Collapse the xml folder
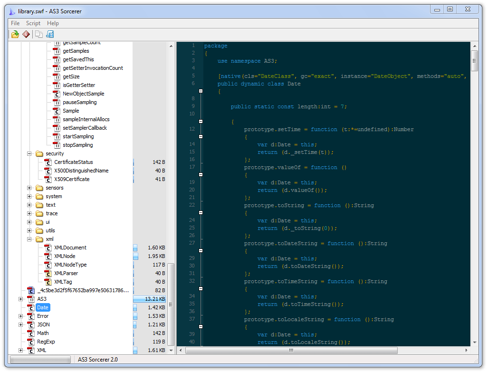This screenshot has width=488, height=372. click(29, 239)
